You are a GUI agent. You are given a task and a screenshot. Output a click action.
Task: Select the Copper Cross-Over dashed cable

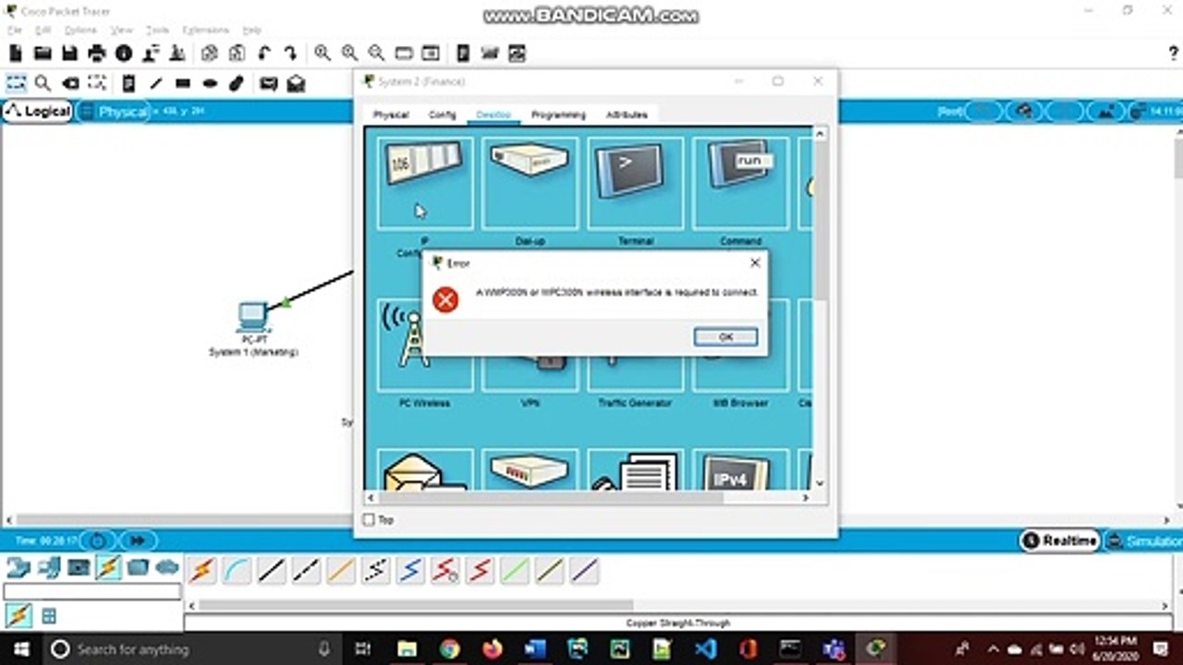306,571
